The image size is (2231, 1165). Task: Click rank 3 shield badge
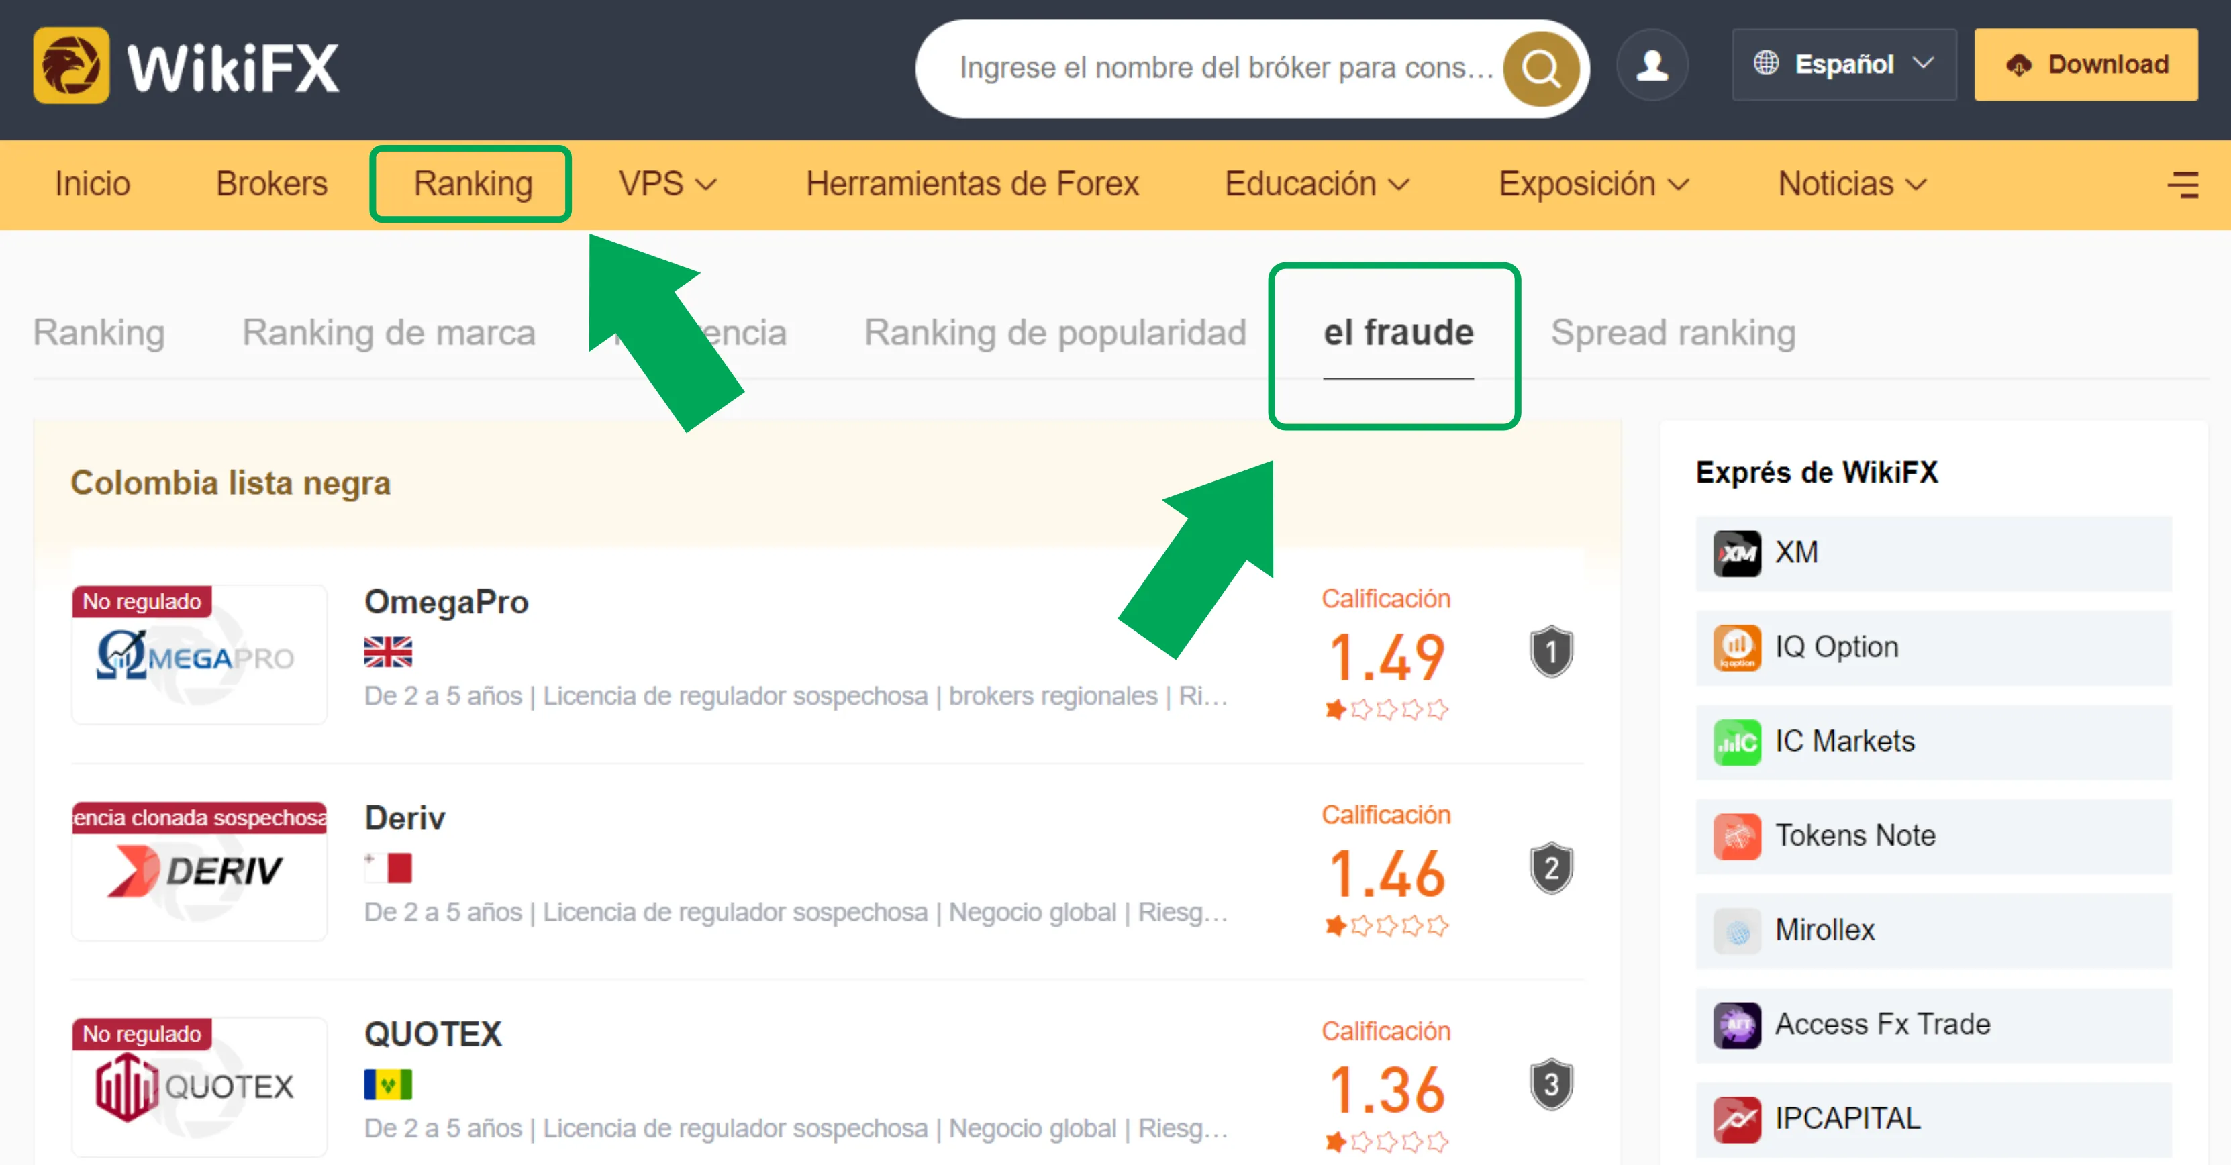[x=1551, y=1084]
